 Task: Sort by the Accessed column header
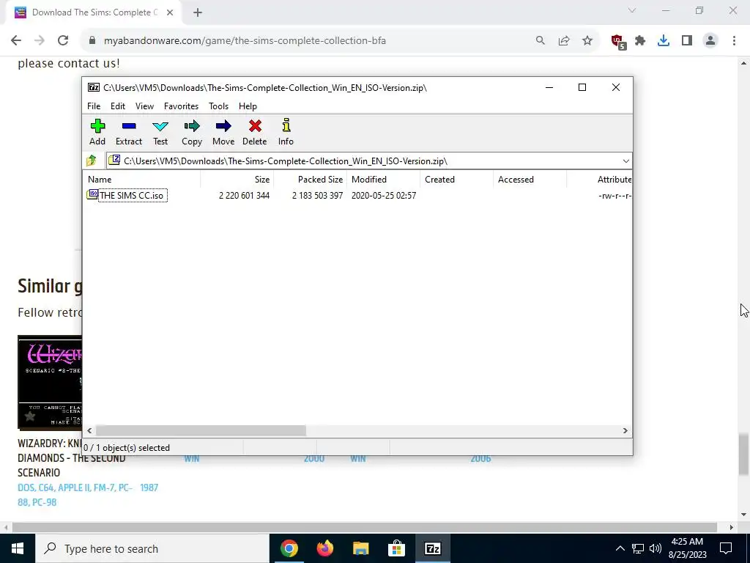[x=530, y=180]
